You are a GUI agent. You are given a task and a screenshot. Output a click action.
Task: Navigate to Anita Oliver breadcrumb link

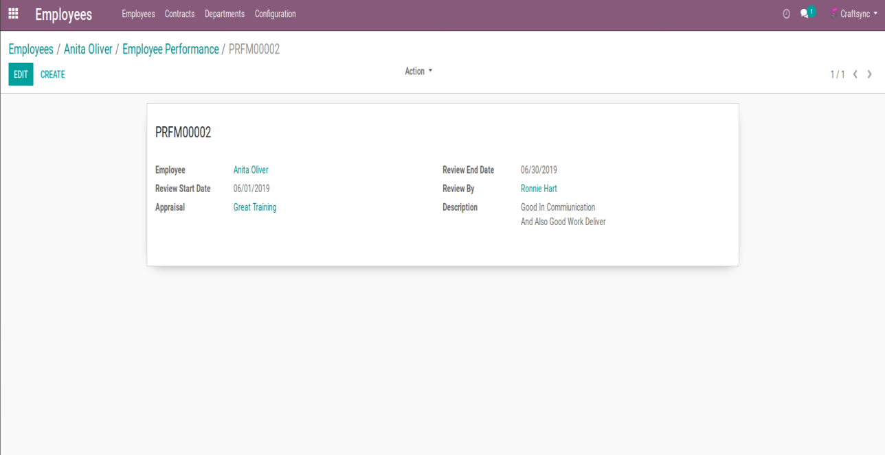(x=88, y=49)
